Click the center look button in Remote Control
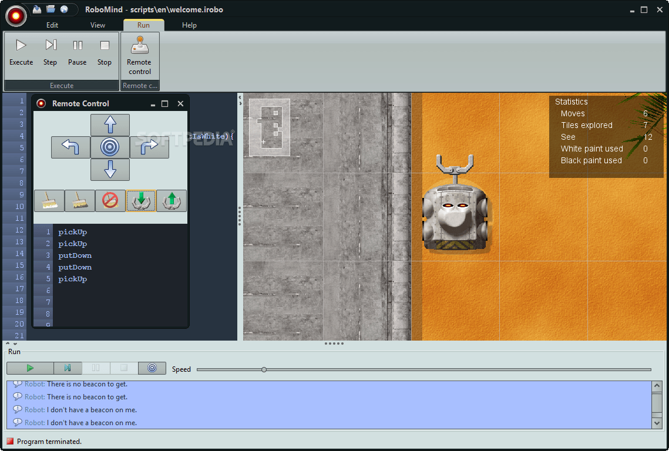The image size is (669, 451). click(x=110, y=147)
